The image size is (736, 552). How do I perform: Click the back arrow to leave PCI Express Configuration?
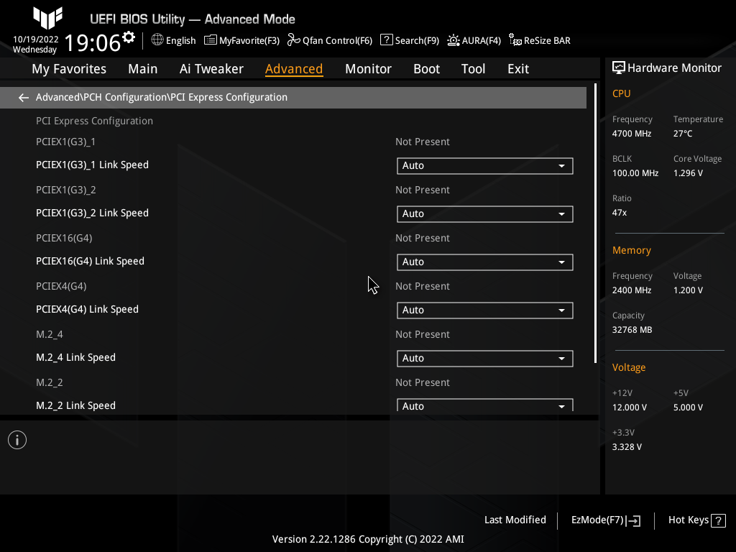[23, 97]
